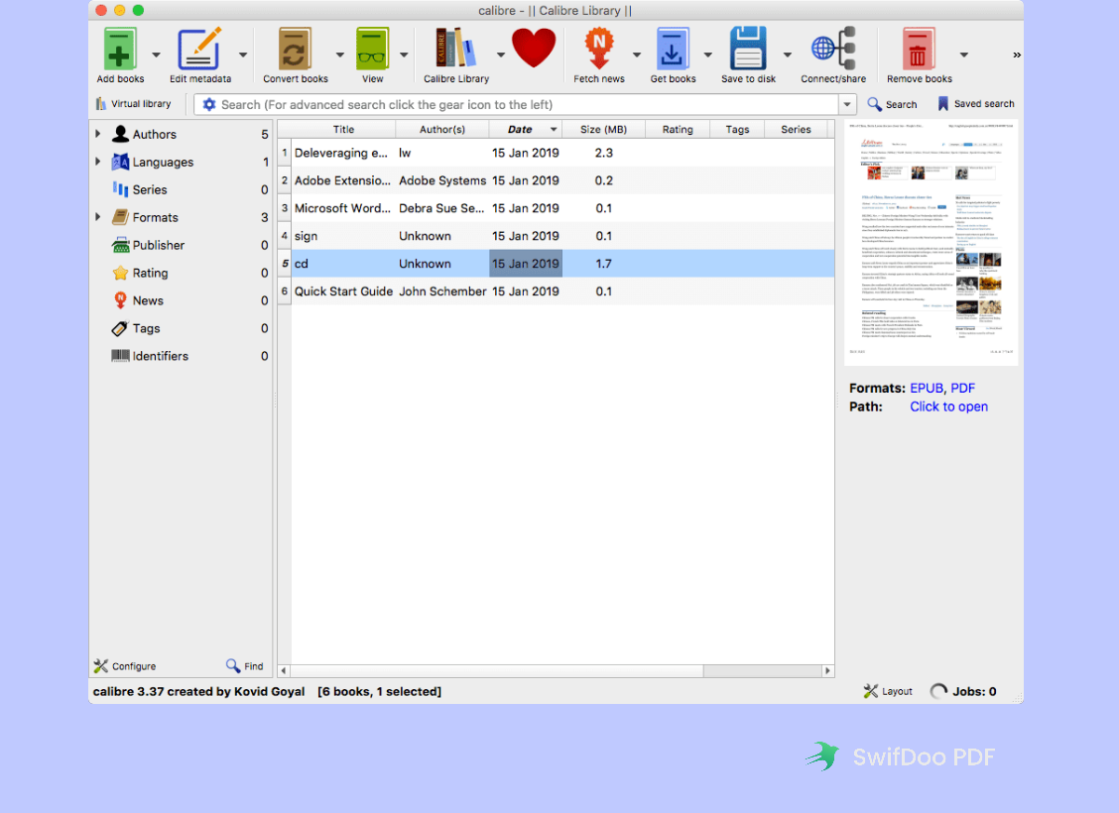Viewport: 1119px width, 813px height.
Task: Open the EPUB format link
Action: [927, 388]
